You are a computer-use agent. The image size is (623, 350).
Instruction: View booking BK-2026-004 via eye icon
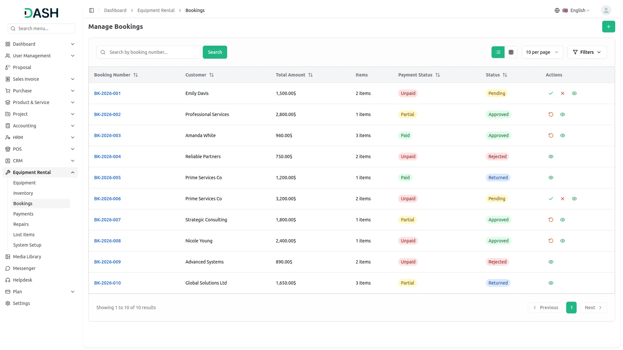[x=551, y=157]
